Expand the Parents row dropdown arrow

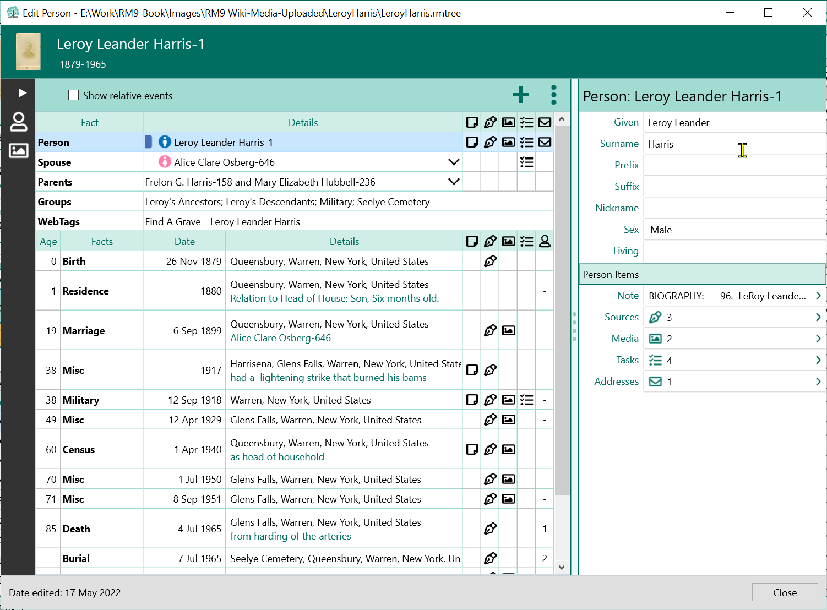454,182
